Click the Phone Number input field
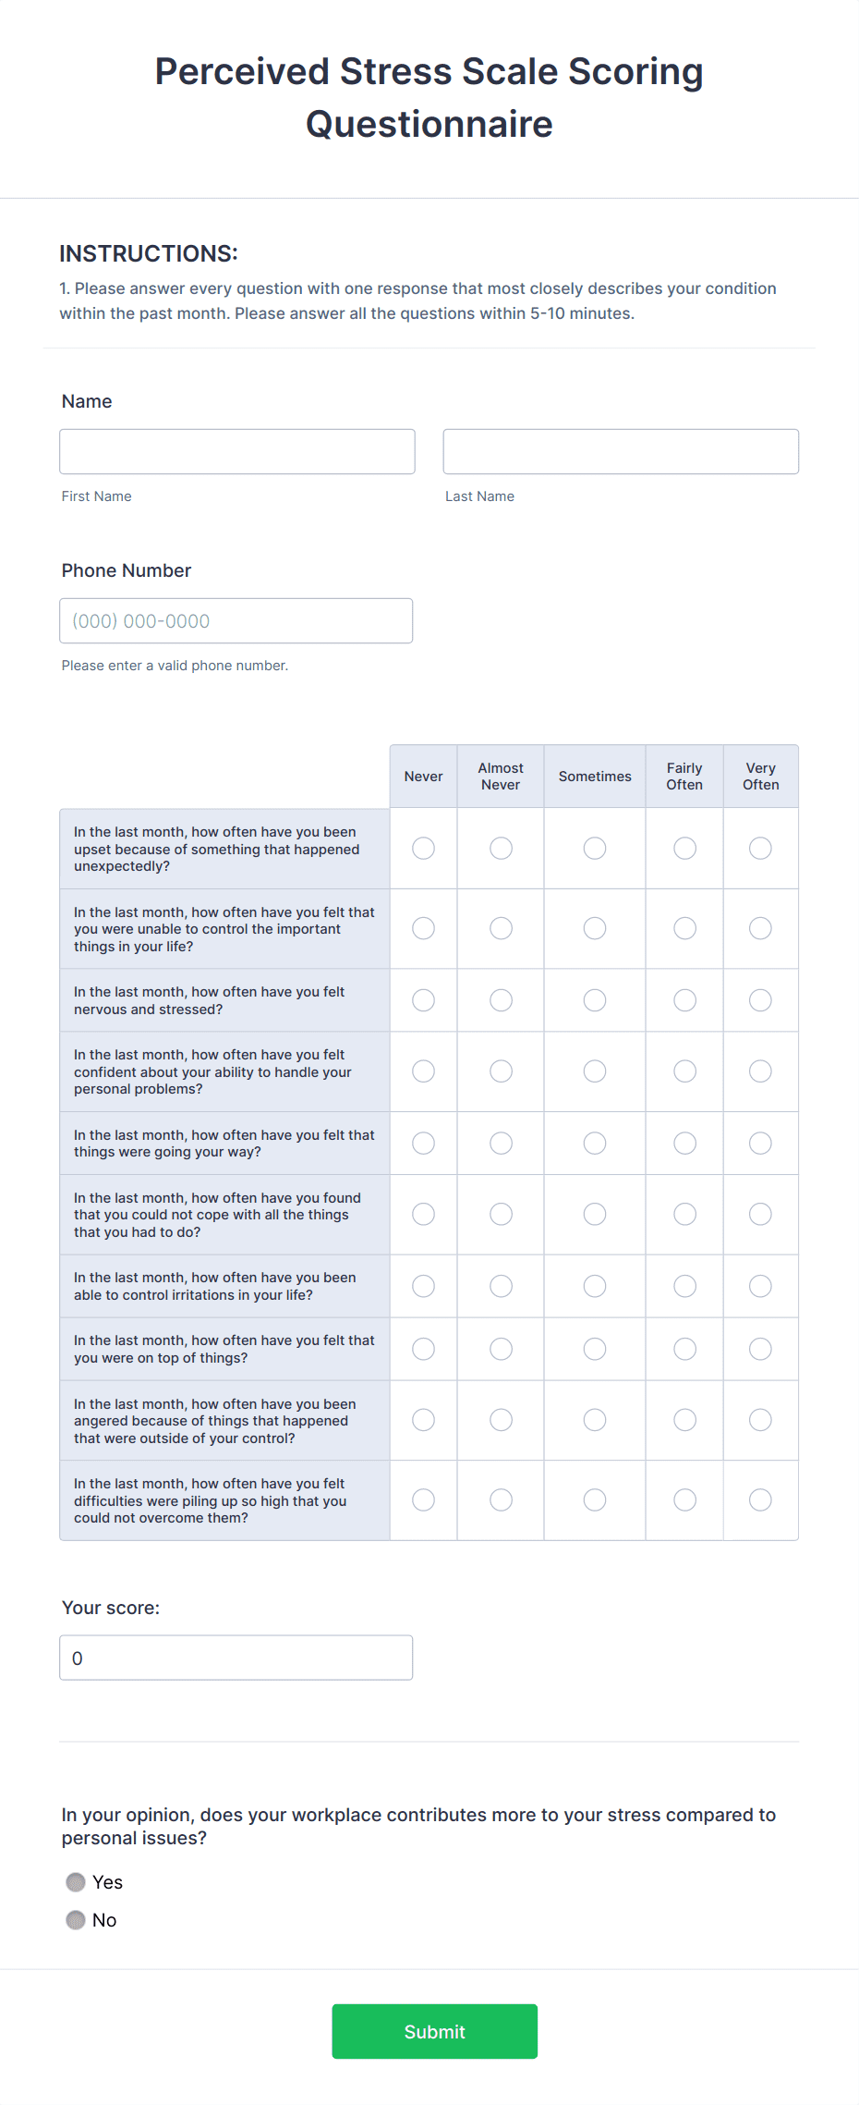859x2105 pixels. tap(236, 620)
